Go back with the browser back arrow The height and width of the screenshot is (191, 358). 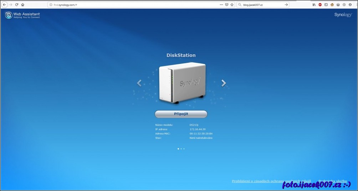[x=5, y=5]
